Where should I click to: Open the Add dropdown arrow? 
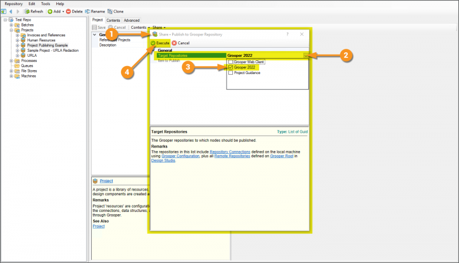63,11
